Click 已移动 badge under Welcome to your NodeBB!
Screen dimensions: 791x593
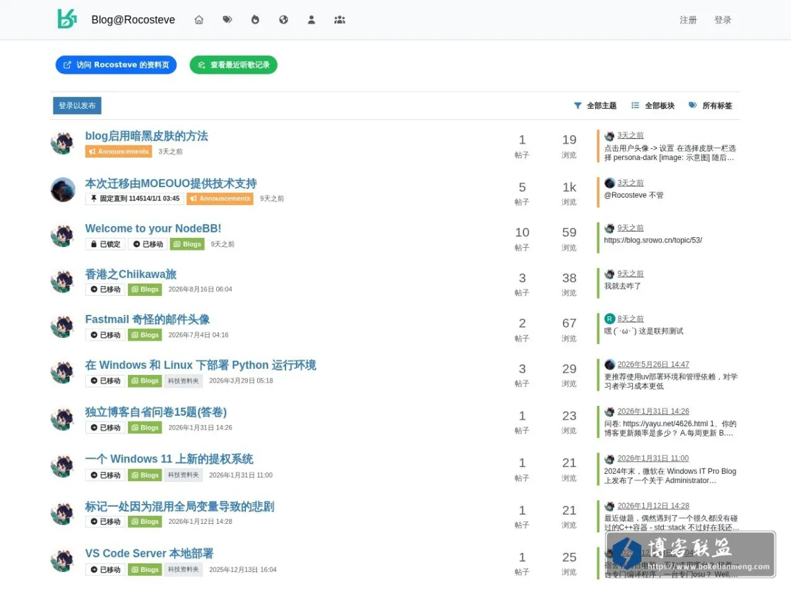pyautogui.click(x=148, y=244)
